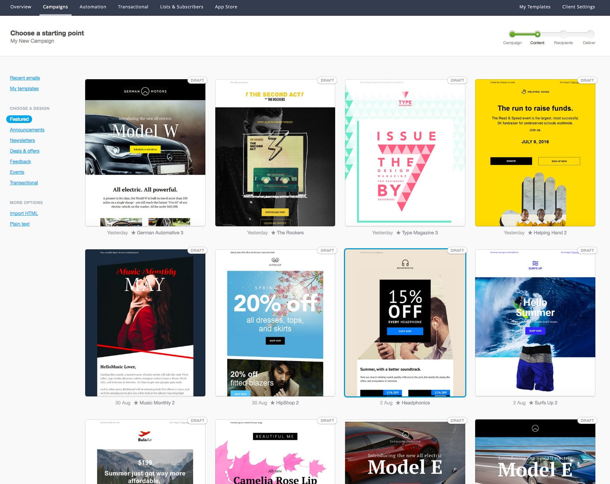Show Deals & offers designs
Screen dimensions: 610x484
click(x=24, y=151)
